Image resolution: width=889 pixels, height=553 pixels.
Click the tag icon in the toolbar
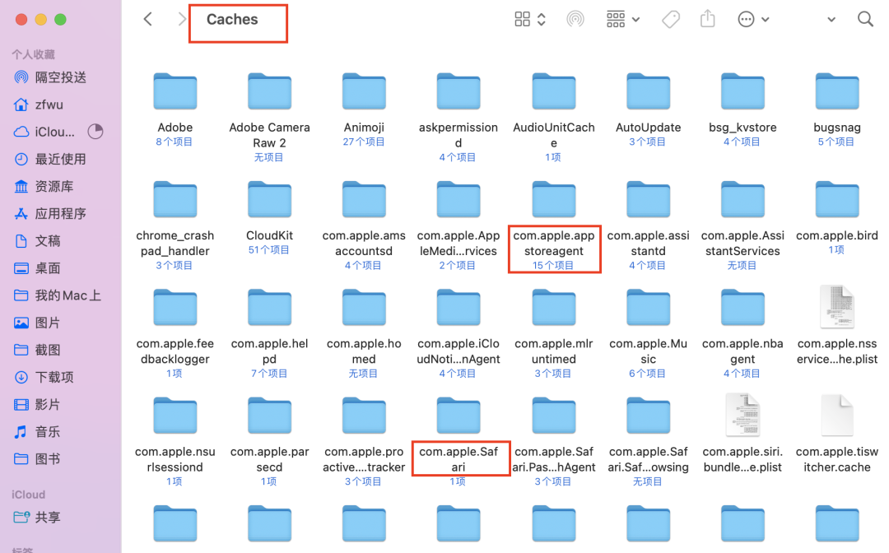(x=671, y=19)
